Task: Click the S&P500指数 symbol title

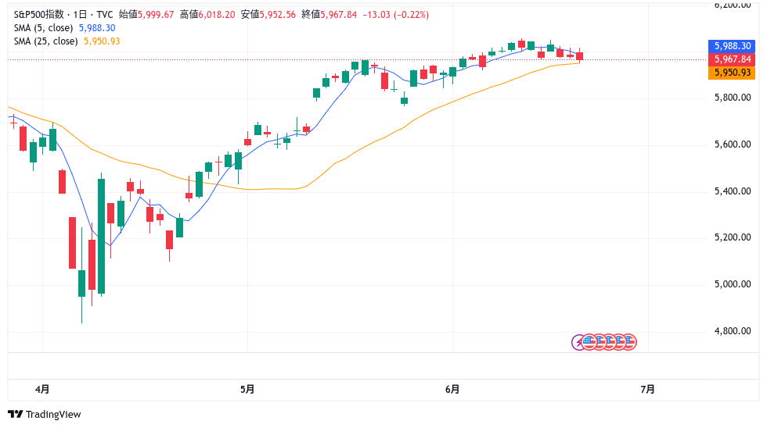Action: (x=38, y=14)
